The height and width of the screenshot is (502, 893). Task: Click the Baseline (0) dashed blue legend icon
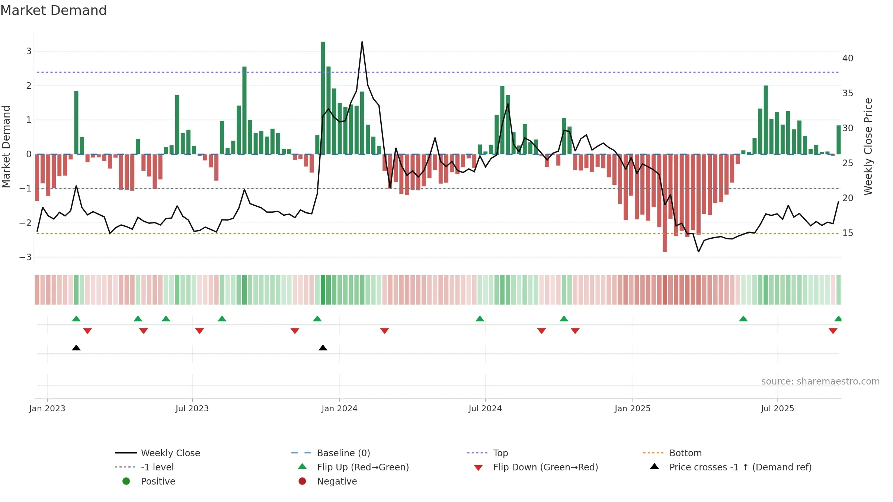[301, 453]
